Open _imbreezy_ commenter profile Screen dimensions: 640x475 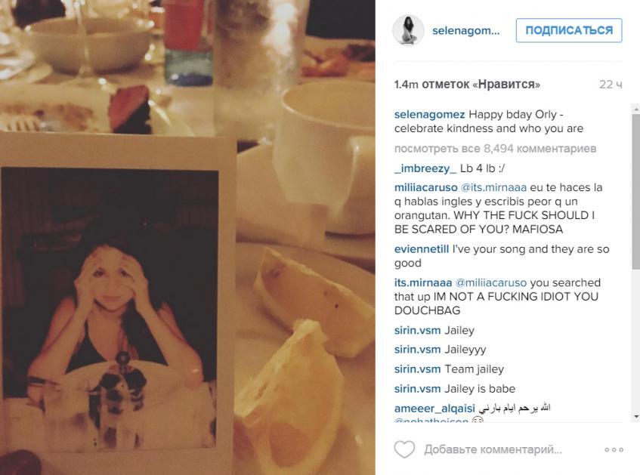pos(425,168)
